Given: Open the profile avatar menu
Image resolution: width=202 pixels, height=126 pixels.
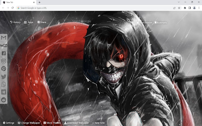Looking at the screenshot, I should 194,8.
